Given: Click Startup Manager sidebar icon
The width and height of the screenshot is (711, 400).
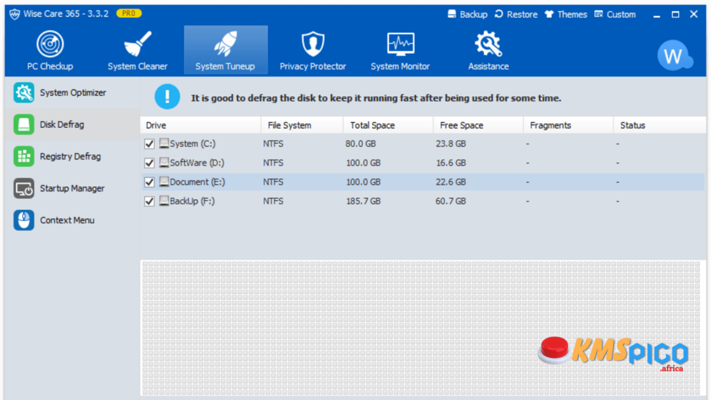Looking at the screenshot, I should tap(24, 188).
